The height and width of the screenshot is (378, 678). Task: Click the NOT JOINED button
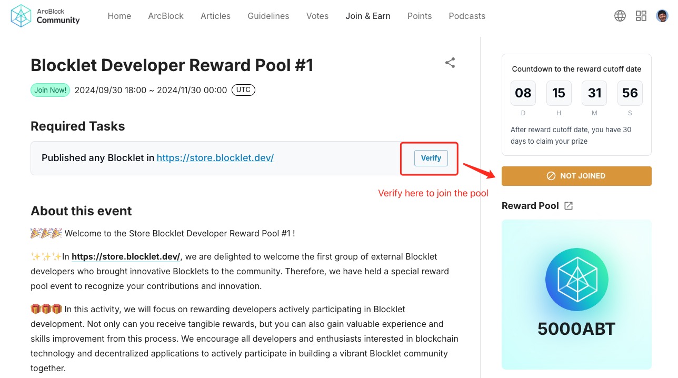coord(576,176)
